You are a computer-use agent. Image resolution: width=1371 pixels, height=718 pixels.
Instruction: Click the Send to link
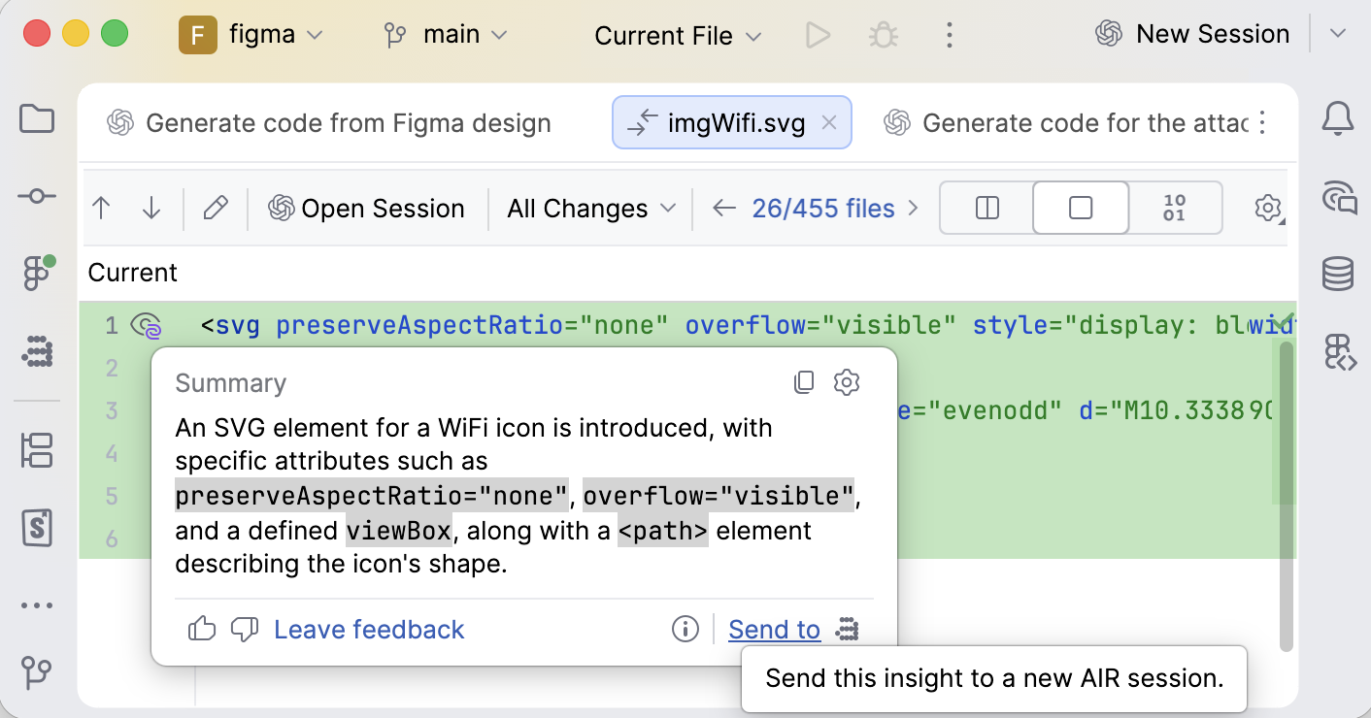[775, 630]
